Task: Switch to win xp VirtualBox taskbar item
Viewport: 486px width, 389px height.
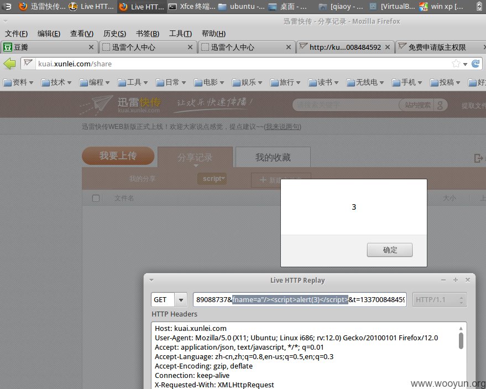Action: coord(441,7)
